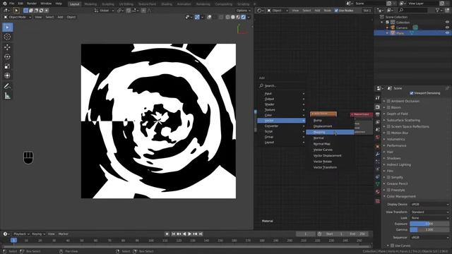Enable the Screen Space Reflections checkbox

point(388,126)
